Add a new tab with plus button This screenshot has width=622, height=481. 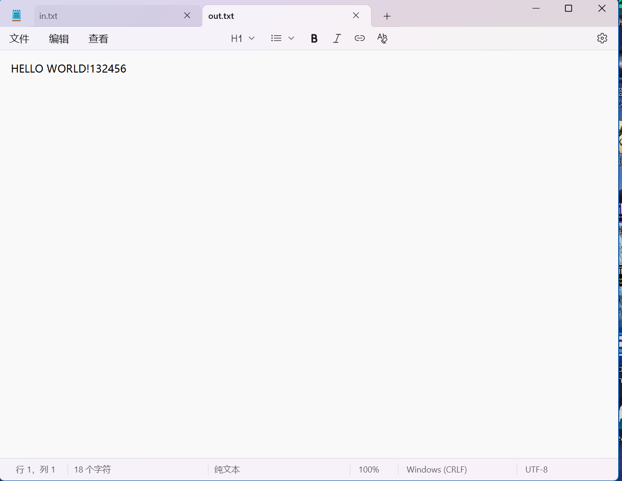coord(387,16)
